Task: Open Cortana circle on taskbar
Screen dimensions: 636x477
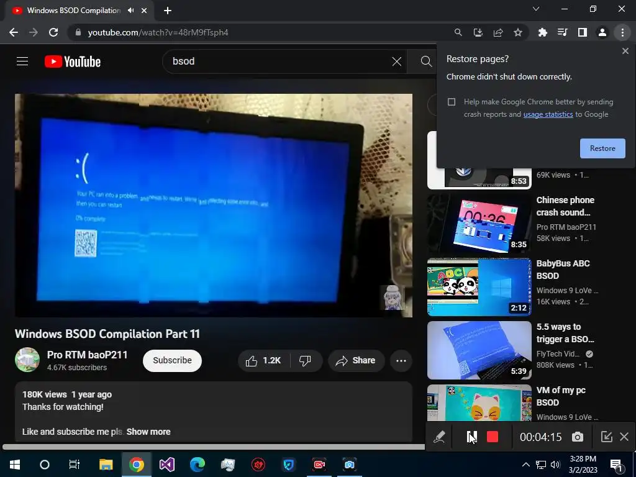Action: [x=45, y=465]
